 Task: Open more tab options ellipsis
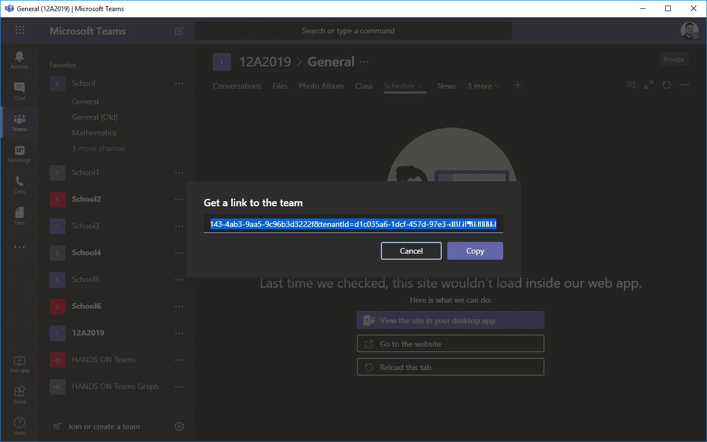pos(685,85)
